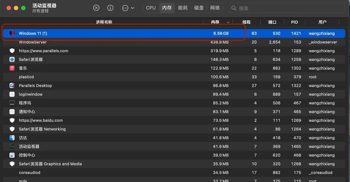350x182 pixels.
Task: Sort by 用户 column header
Action: pos(322,22)
